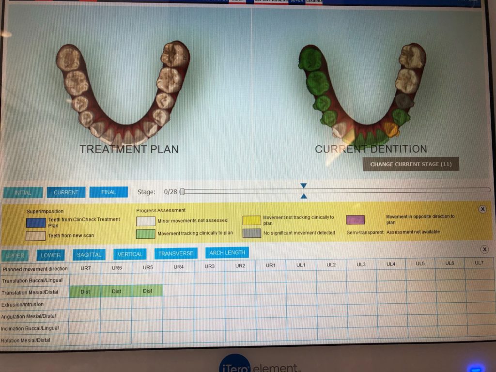The width and height of the screenshot is (496, 372).
Task: Open the VERTICAL view tab
Action: pos(130,254)
